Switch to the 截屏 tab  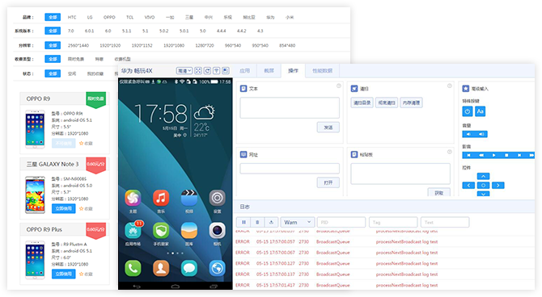pyautogui.click(x=269, y=71)
